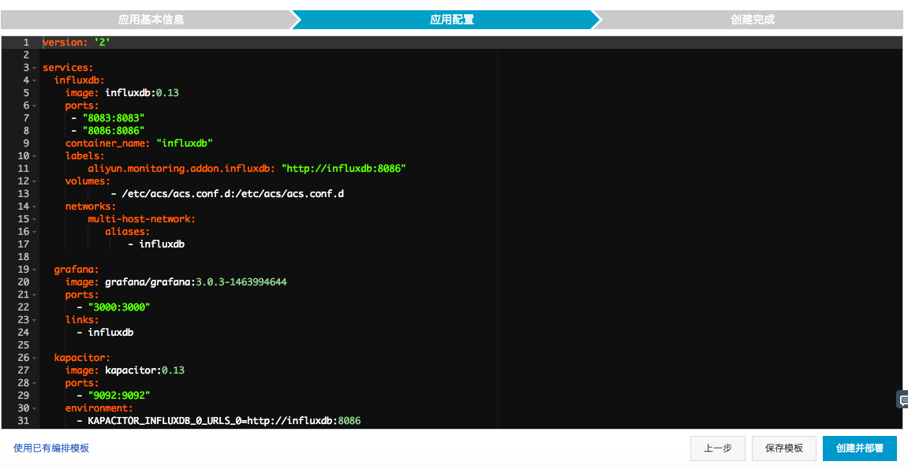The height and width of the screenshot is (469, 908).
Task: Open the feedback speech bubble icon
Action: click(x=902, y=400)
